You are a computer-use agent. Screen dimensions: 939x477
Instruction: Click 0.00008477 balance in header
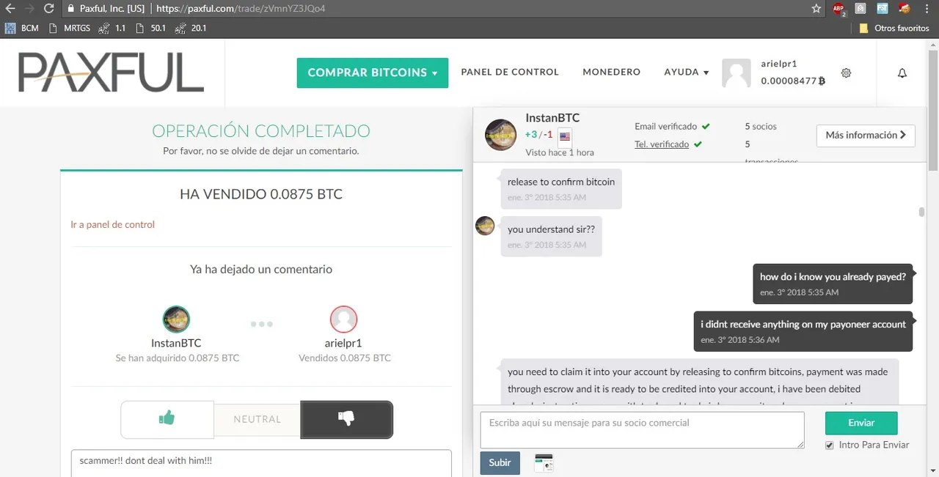pyautogui.click(x=792, y=81)
